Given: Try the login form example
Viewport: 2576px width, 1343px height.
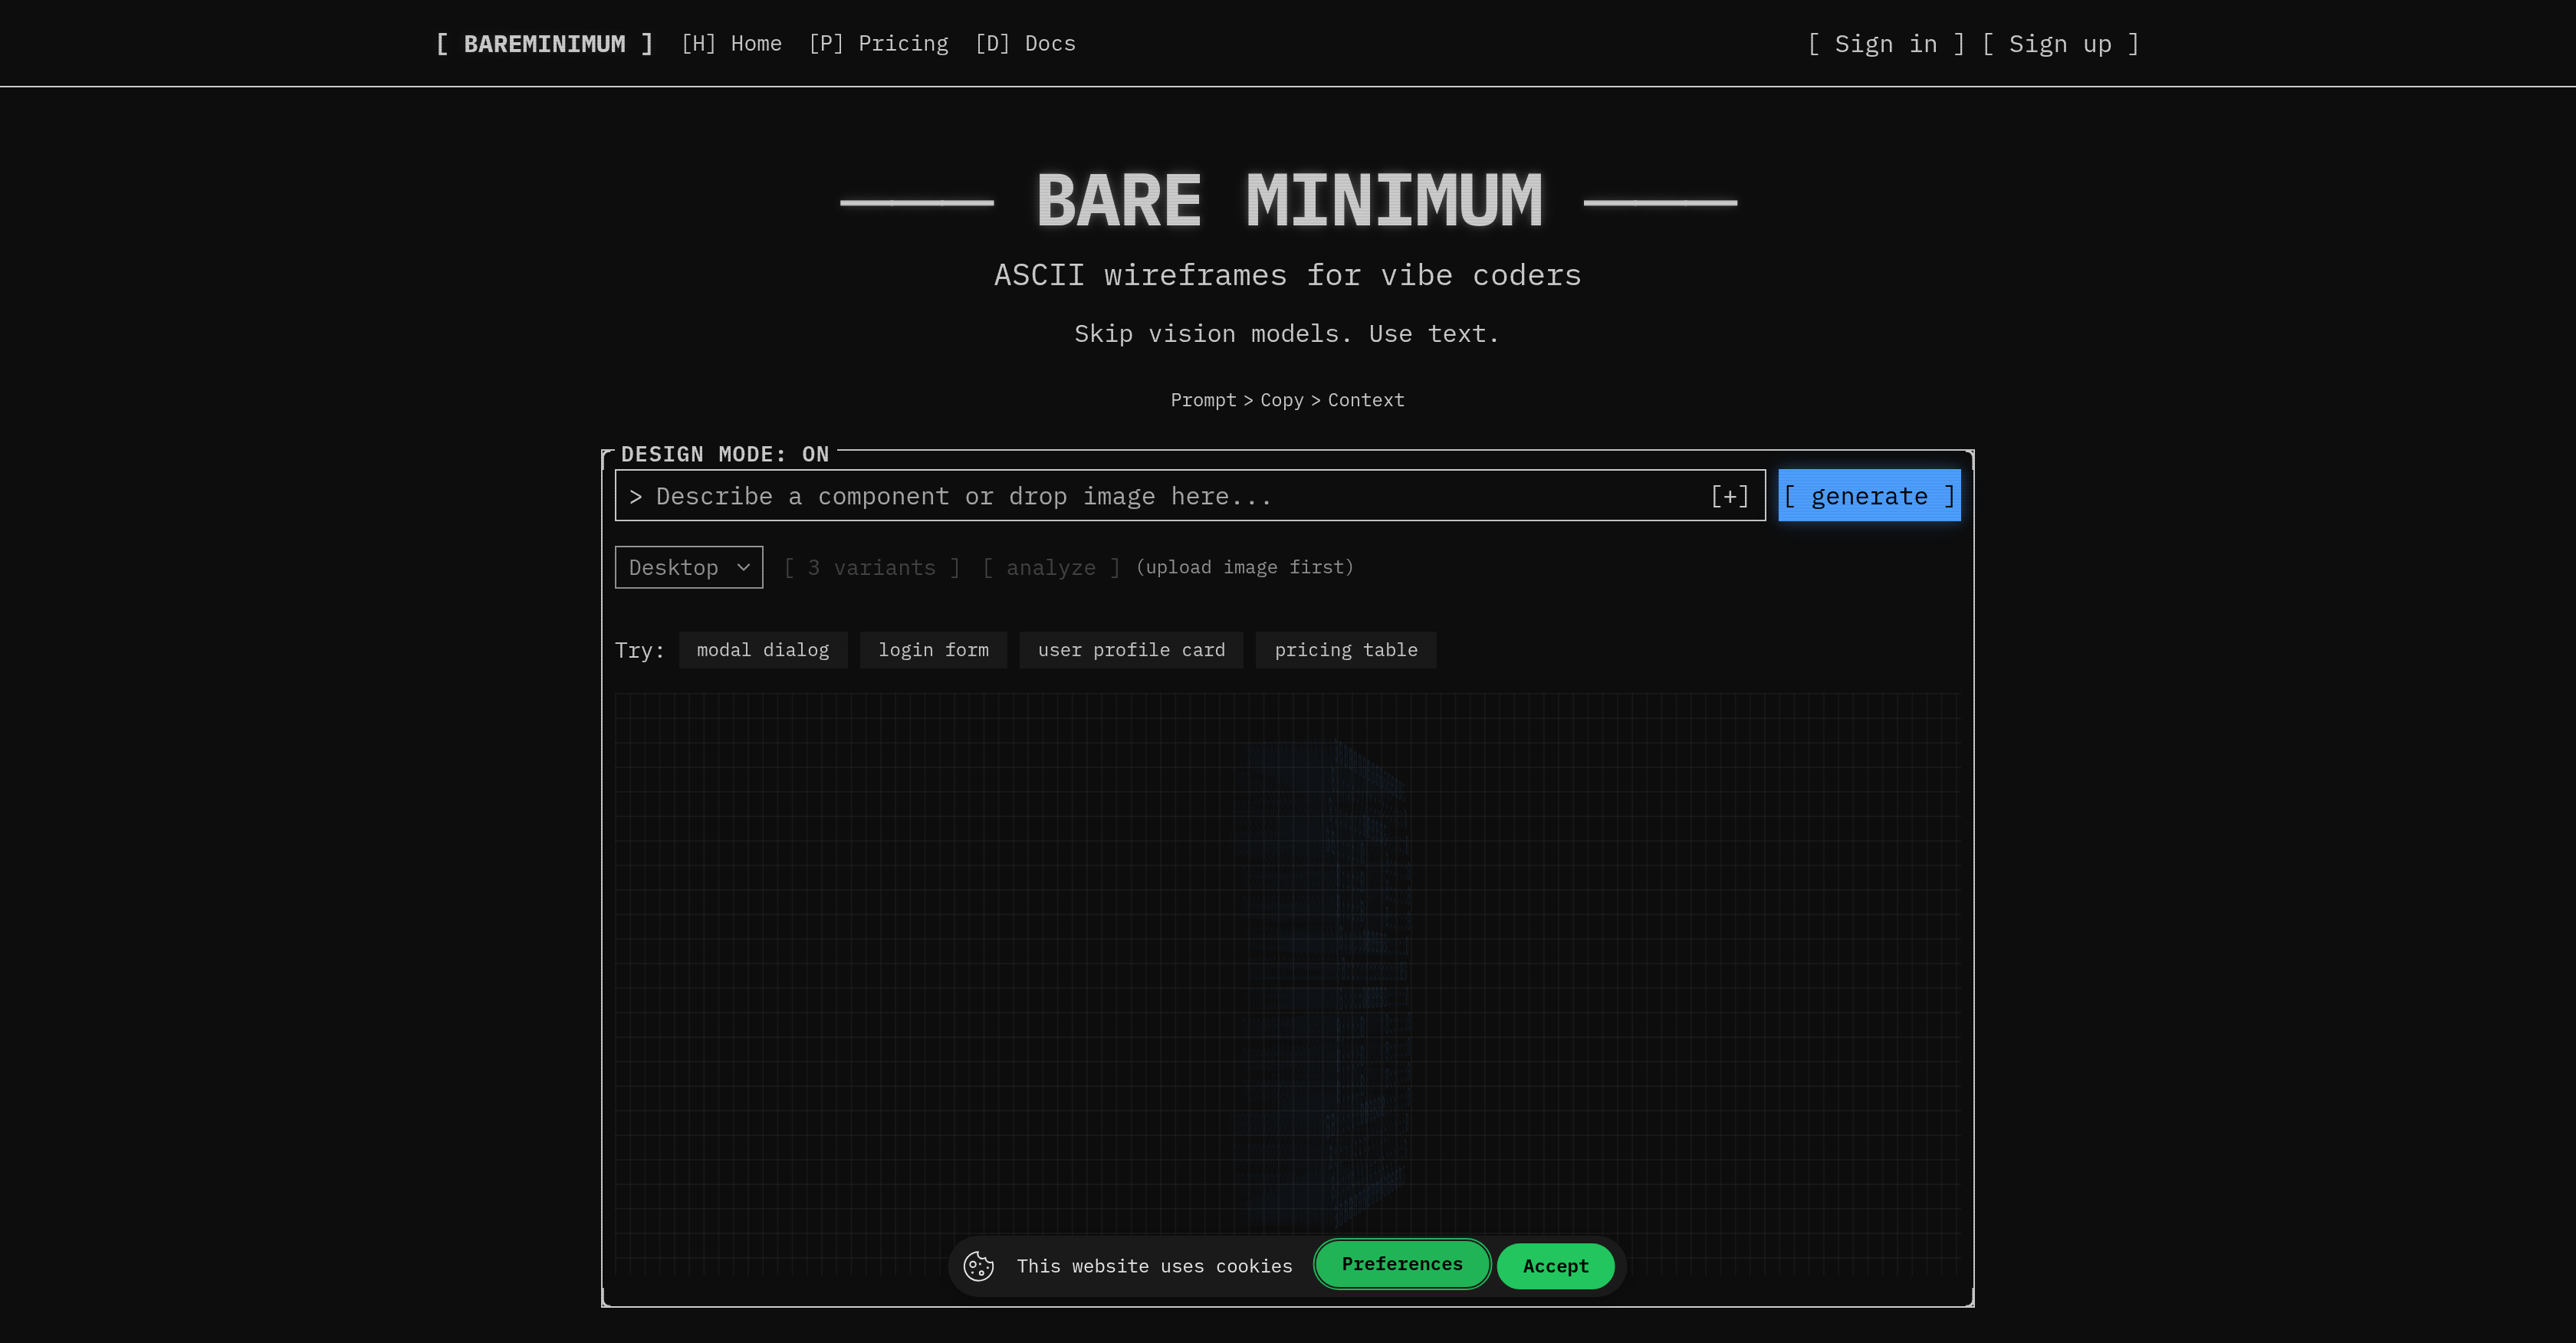Looking at the screenshot, I should (x=933, y=650).
